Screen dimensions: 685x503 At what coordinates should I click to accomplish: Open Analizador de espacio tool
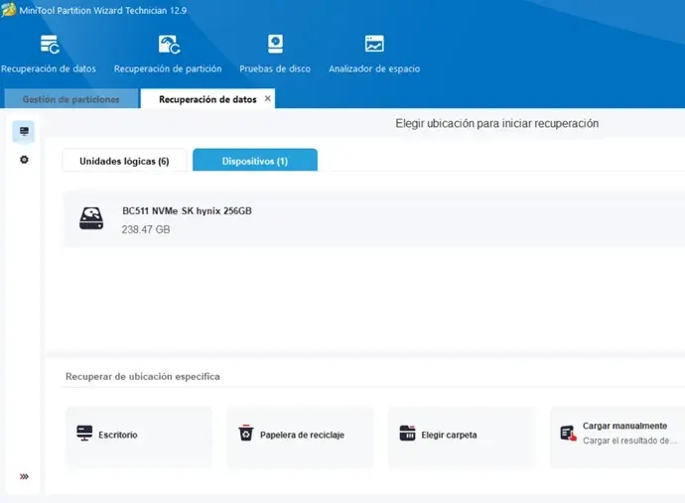[374, 55]
